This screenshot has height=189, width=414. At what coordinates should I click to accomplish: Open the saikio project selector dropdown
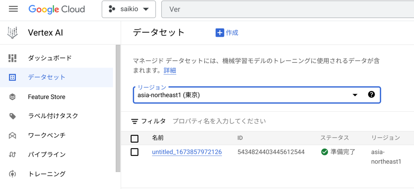pyautogui.click(x=129, y=9)
